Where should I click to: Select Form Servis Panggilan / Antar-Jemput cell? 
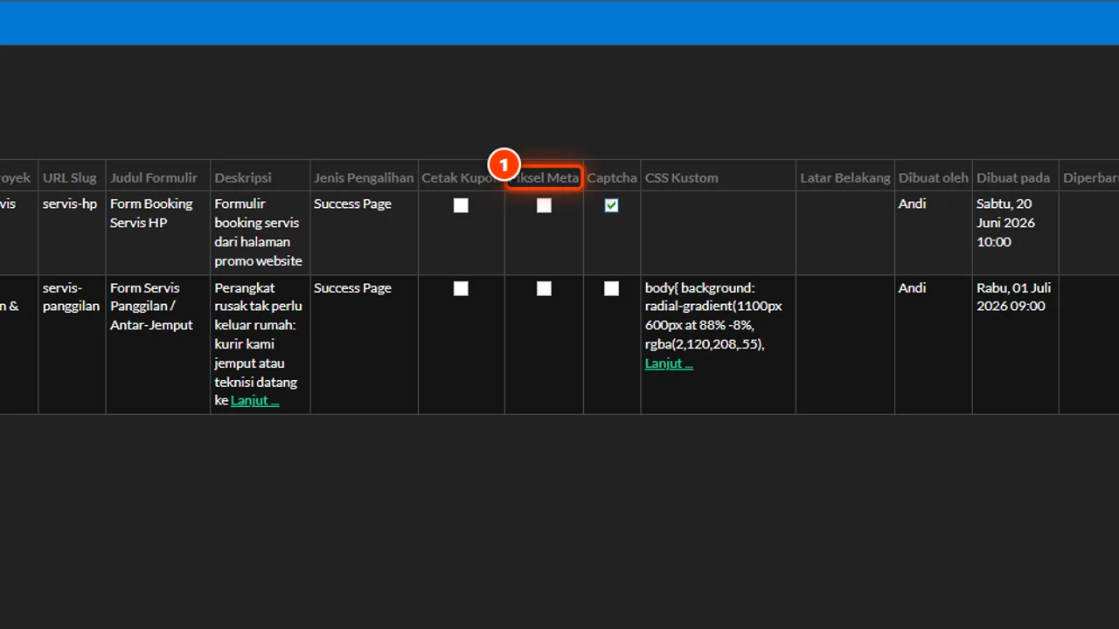coord(158,344)
